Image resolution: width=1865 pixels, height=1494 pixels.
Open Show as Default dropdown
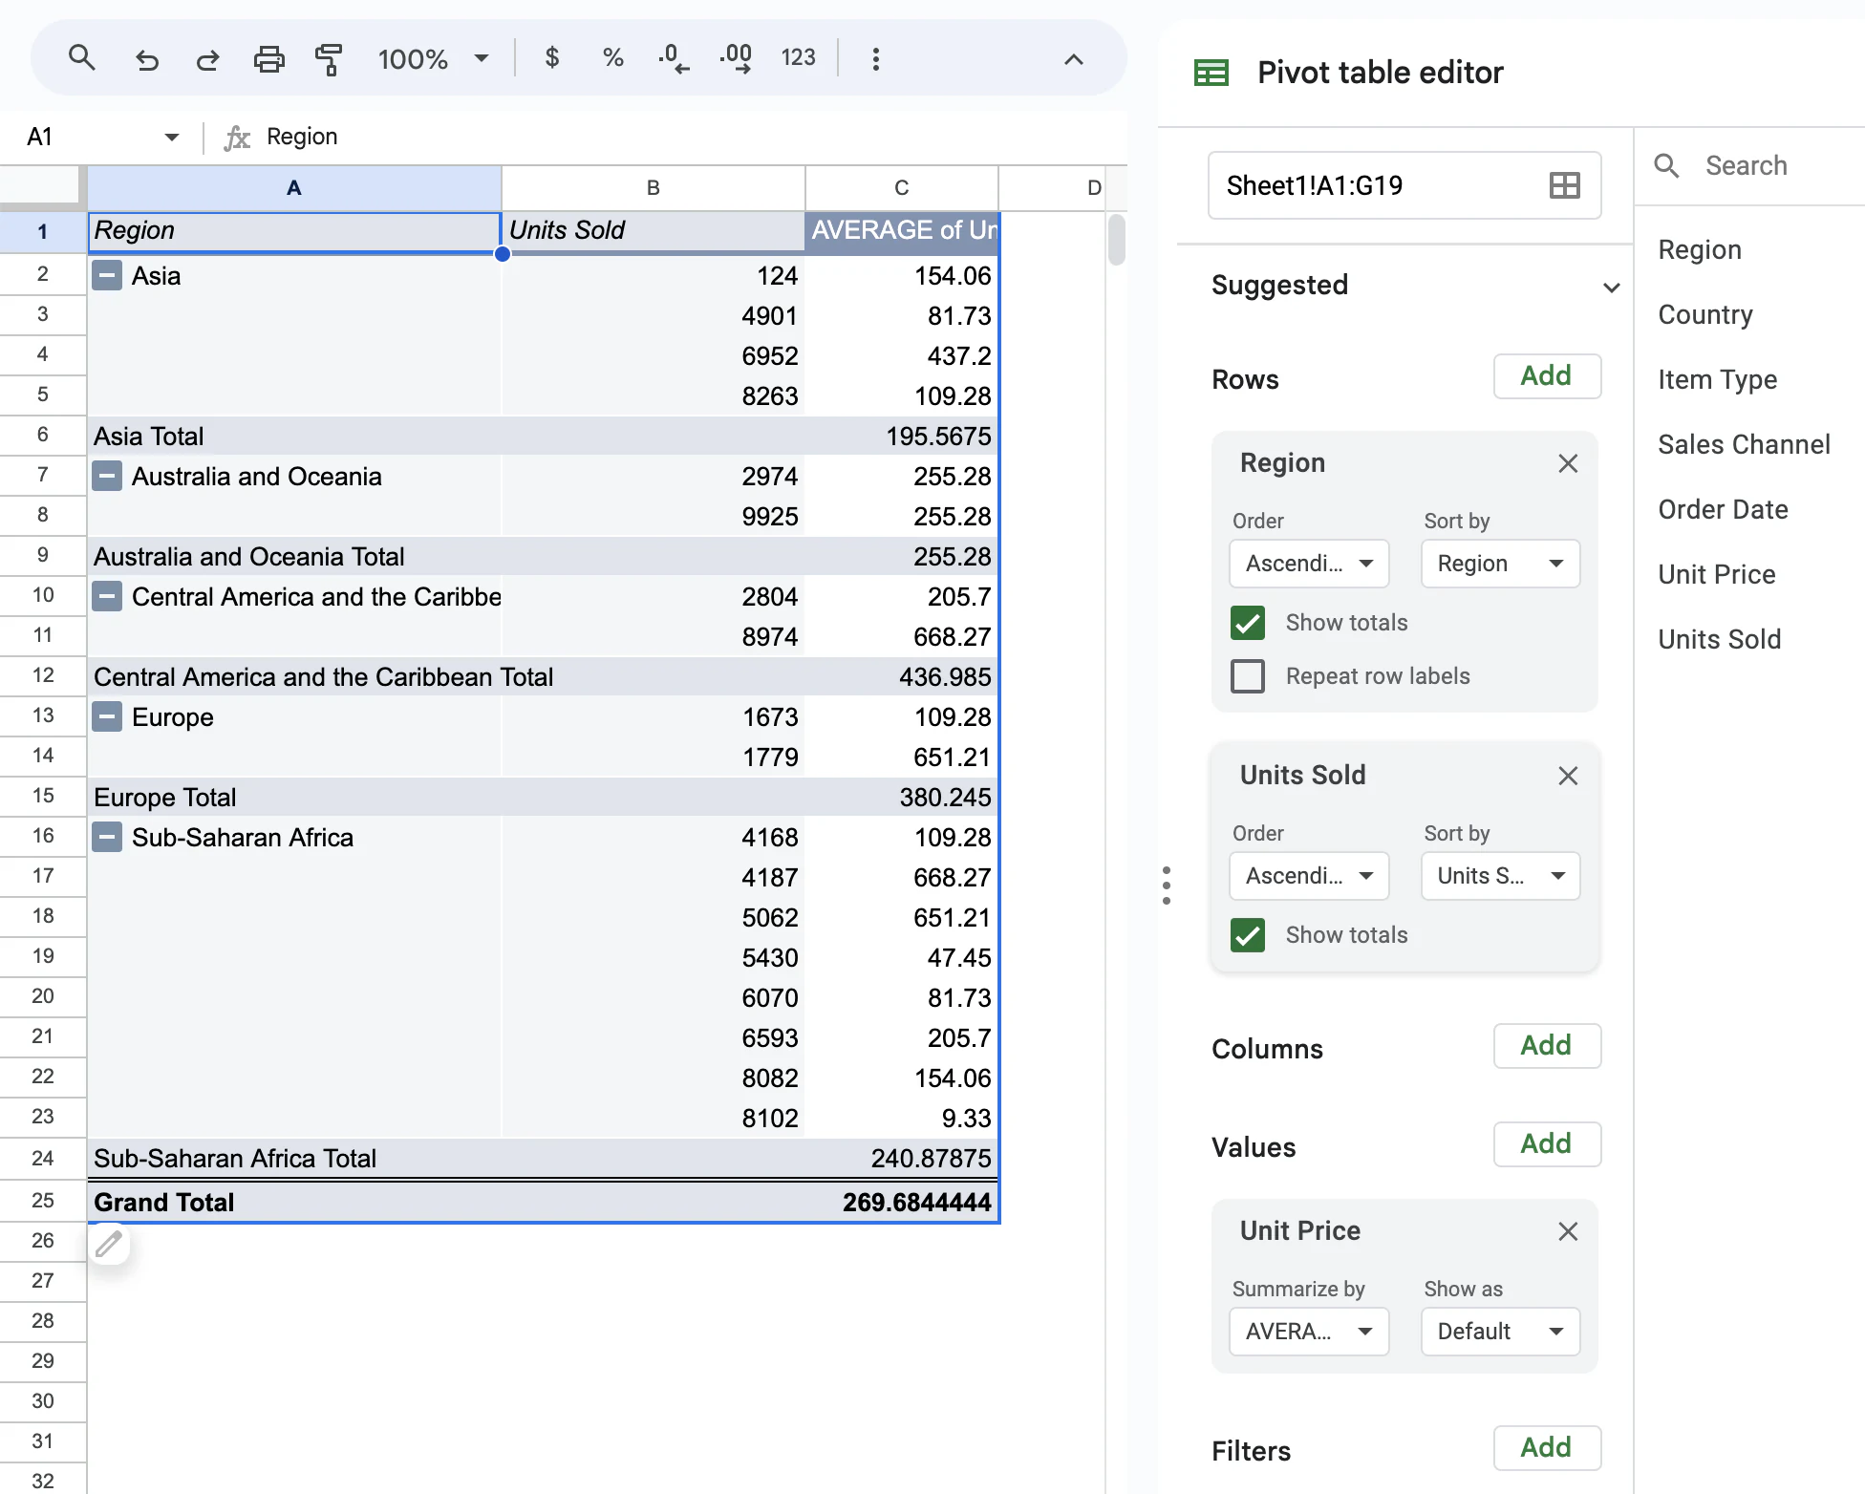(x=1500, y=1332)
